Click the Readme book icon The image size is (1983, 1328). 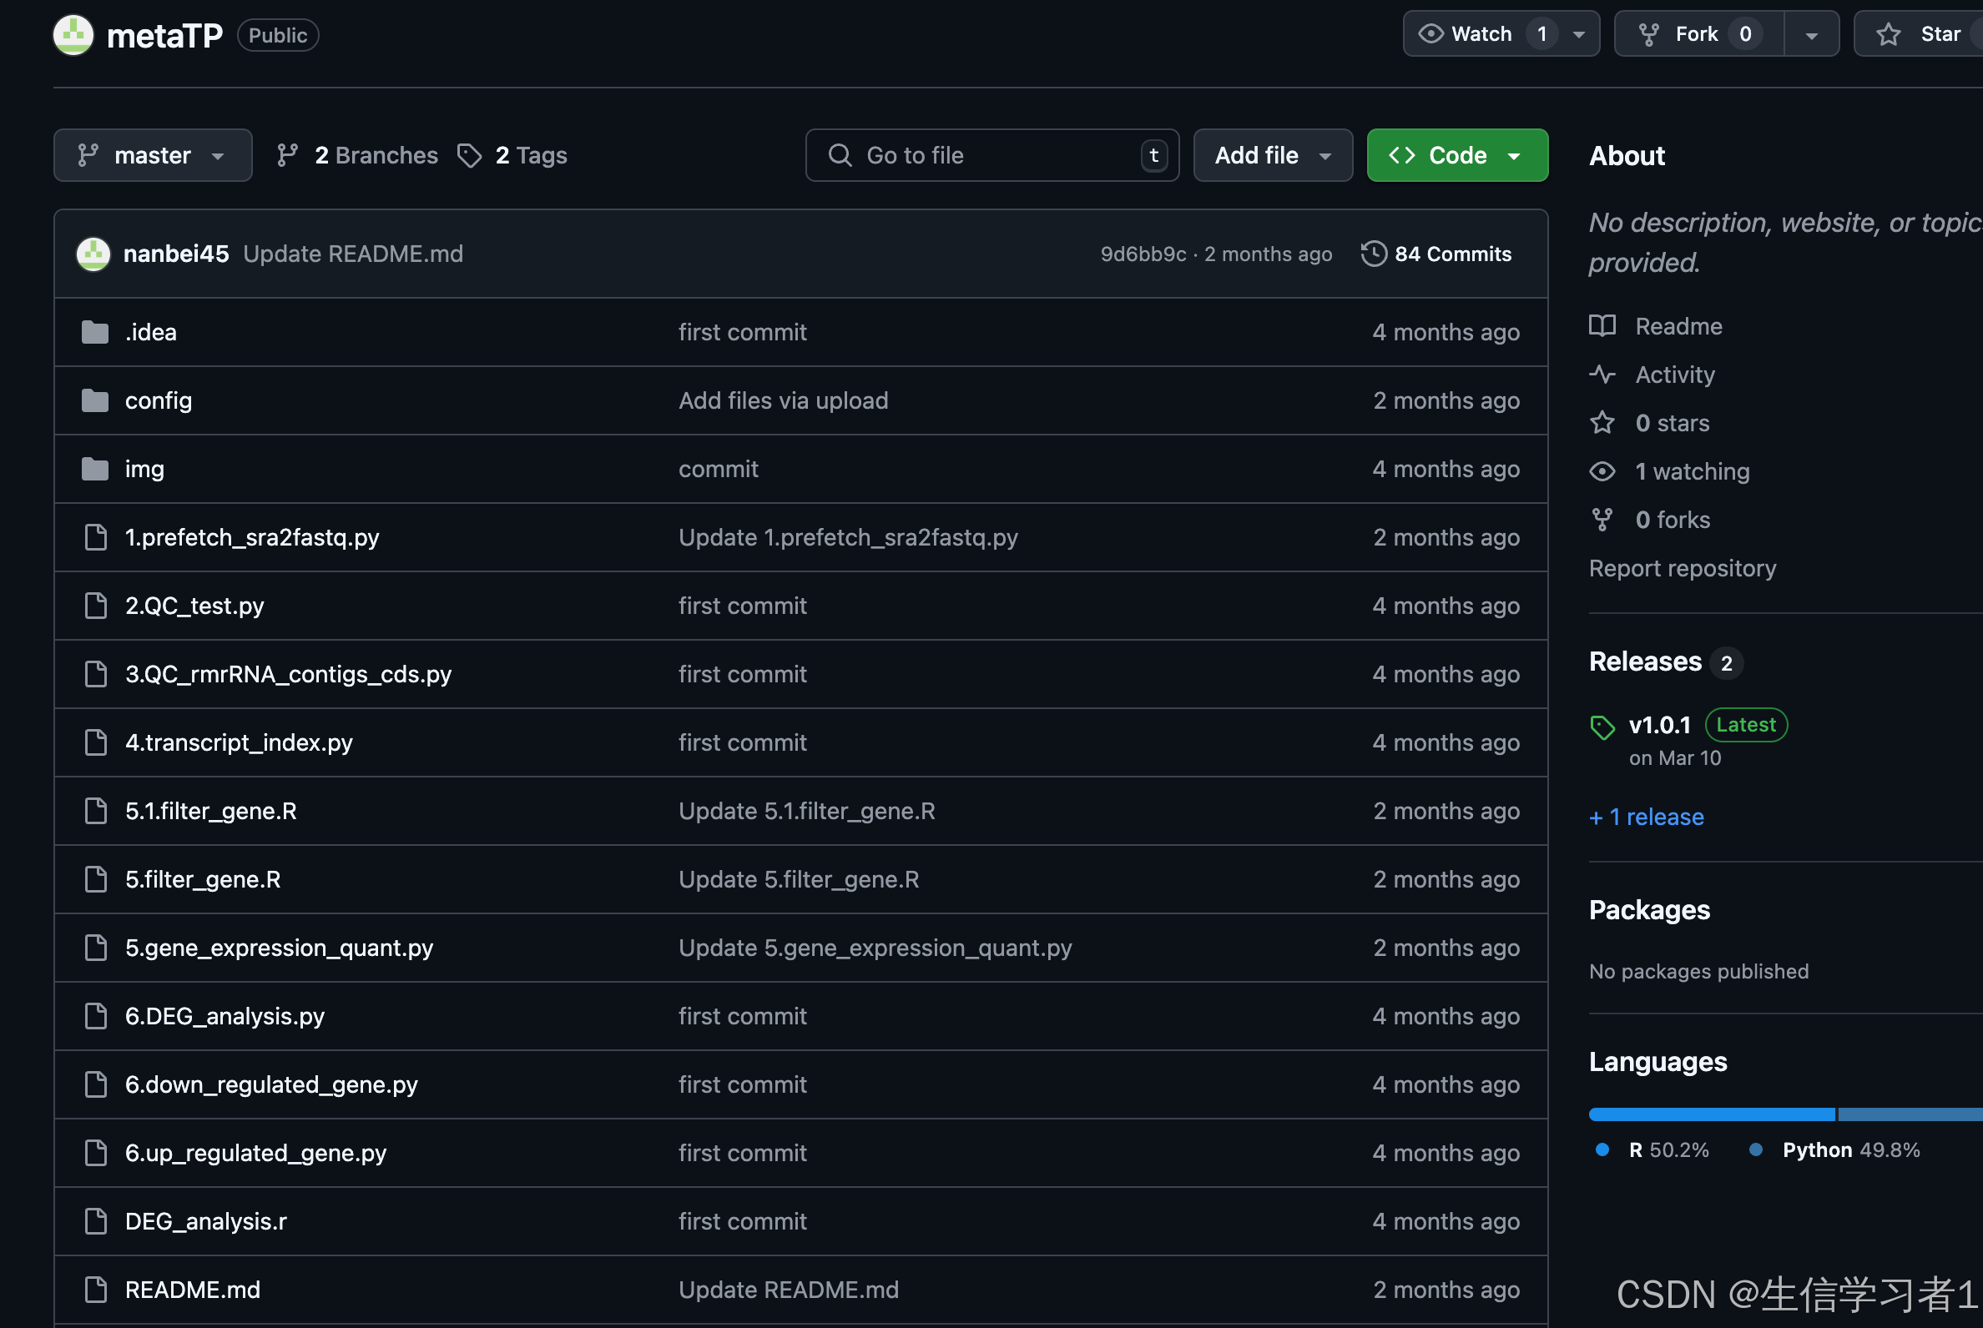click(x=1602, y=326)
